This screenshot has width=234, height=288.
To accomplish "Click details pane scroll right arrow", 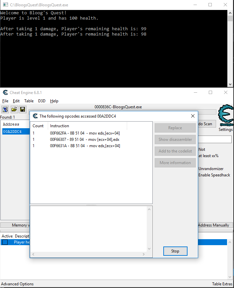I will tap(144, 254).
